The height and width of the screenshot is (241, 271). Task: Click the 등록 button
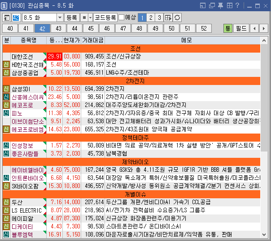coord(72,18)
